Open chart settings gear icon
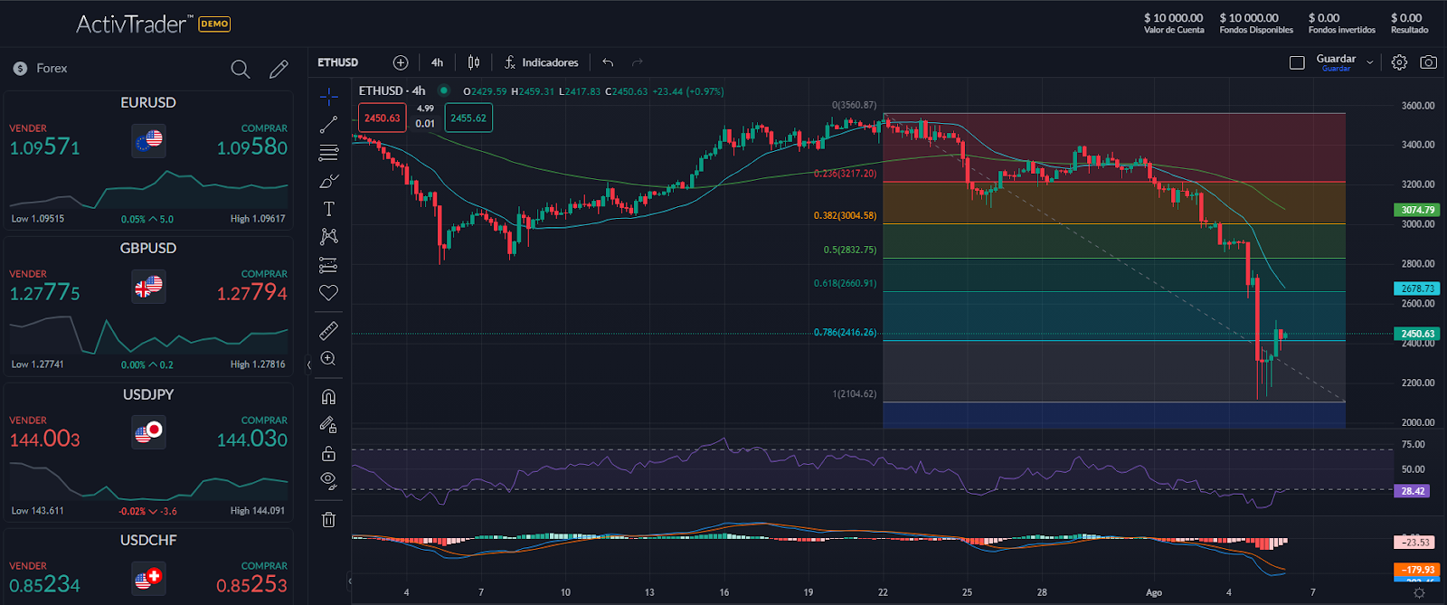This screenshot has width=1447, height=605. (1399, 62)
